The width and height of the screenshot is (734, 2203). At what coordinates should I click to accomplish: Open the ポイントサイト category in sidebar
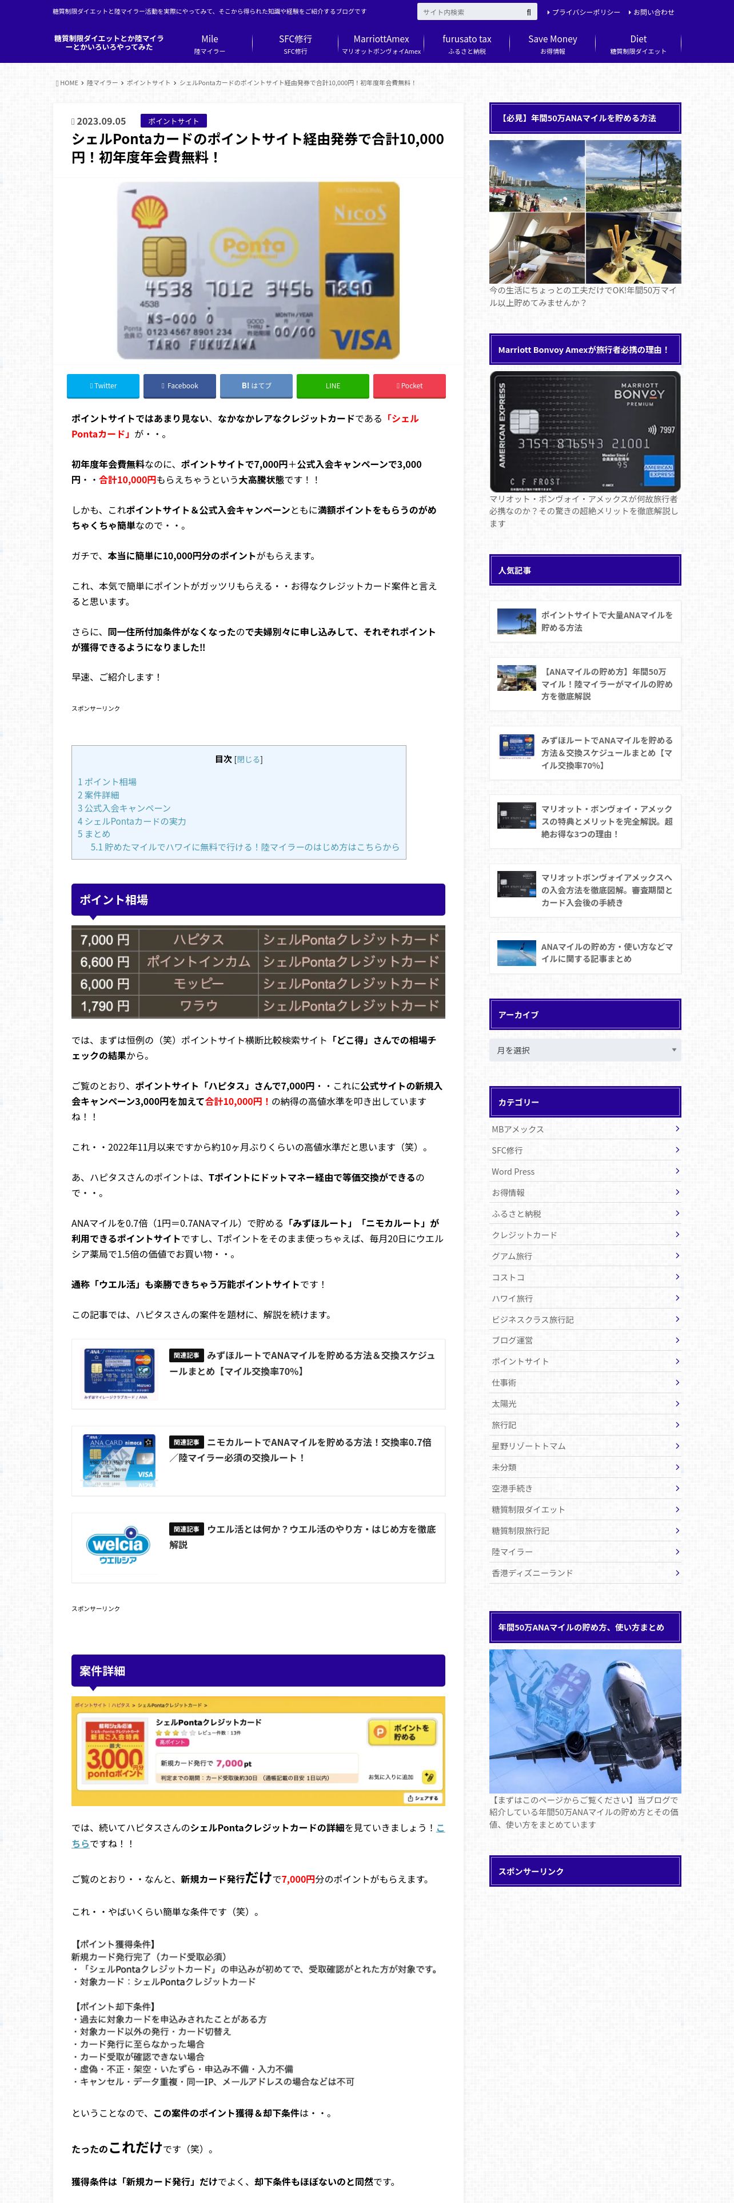point(585,1362)
